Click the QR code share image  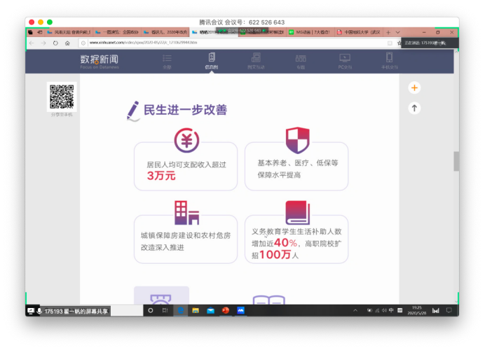(x=61, y=96)
